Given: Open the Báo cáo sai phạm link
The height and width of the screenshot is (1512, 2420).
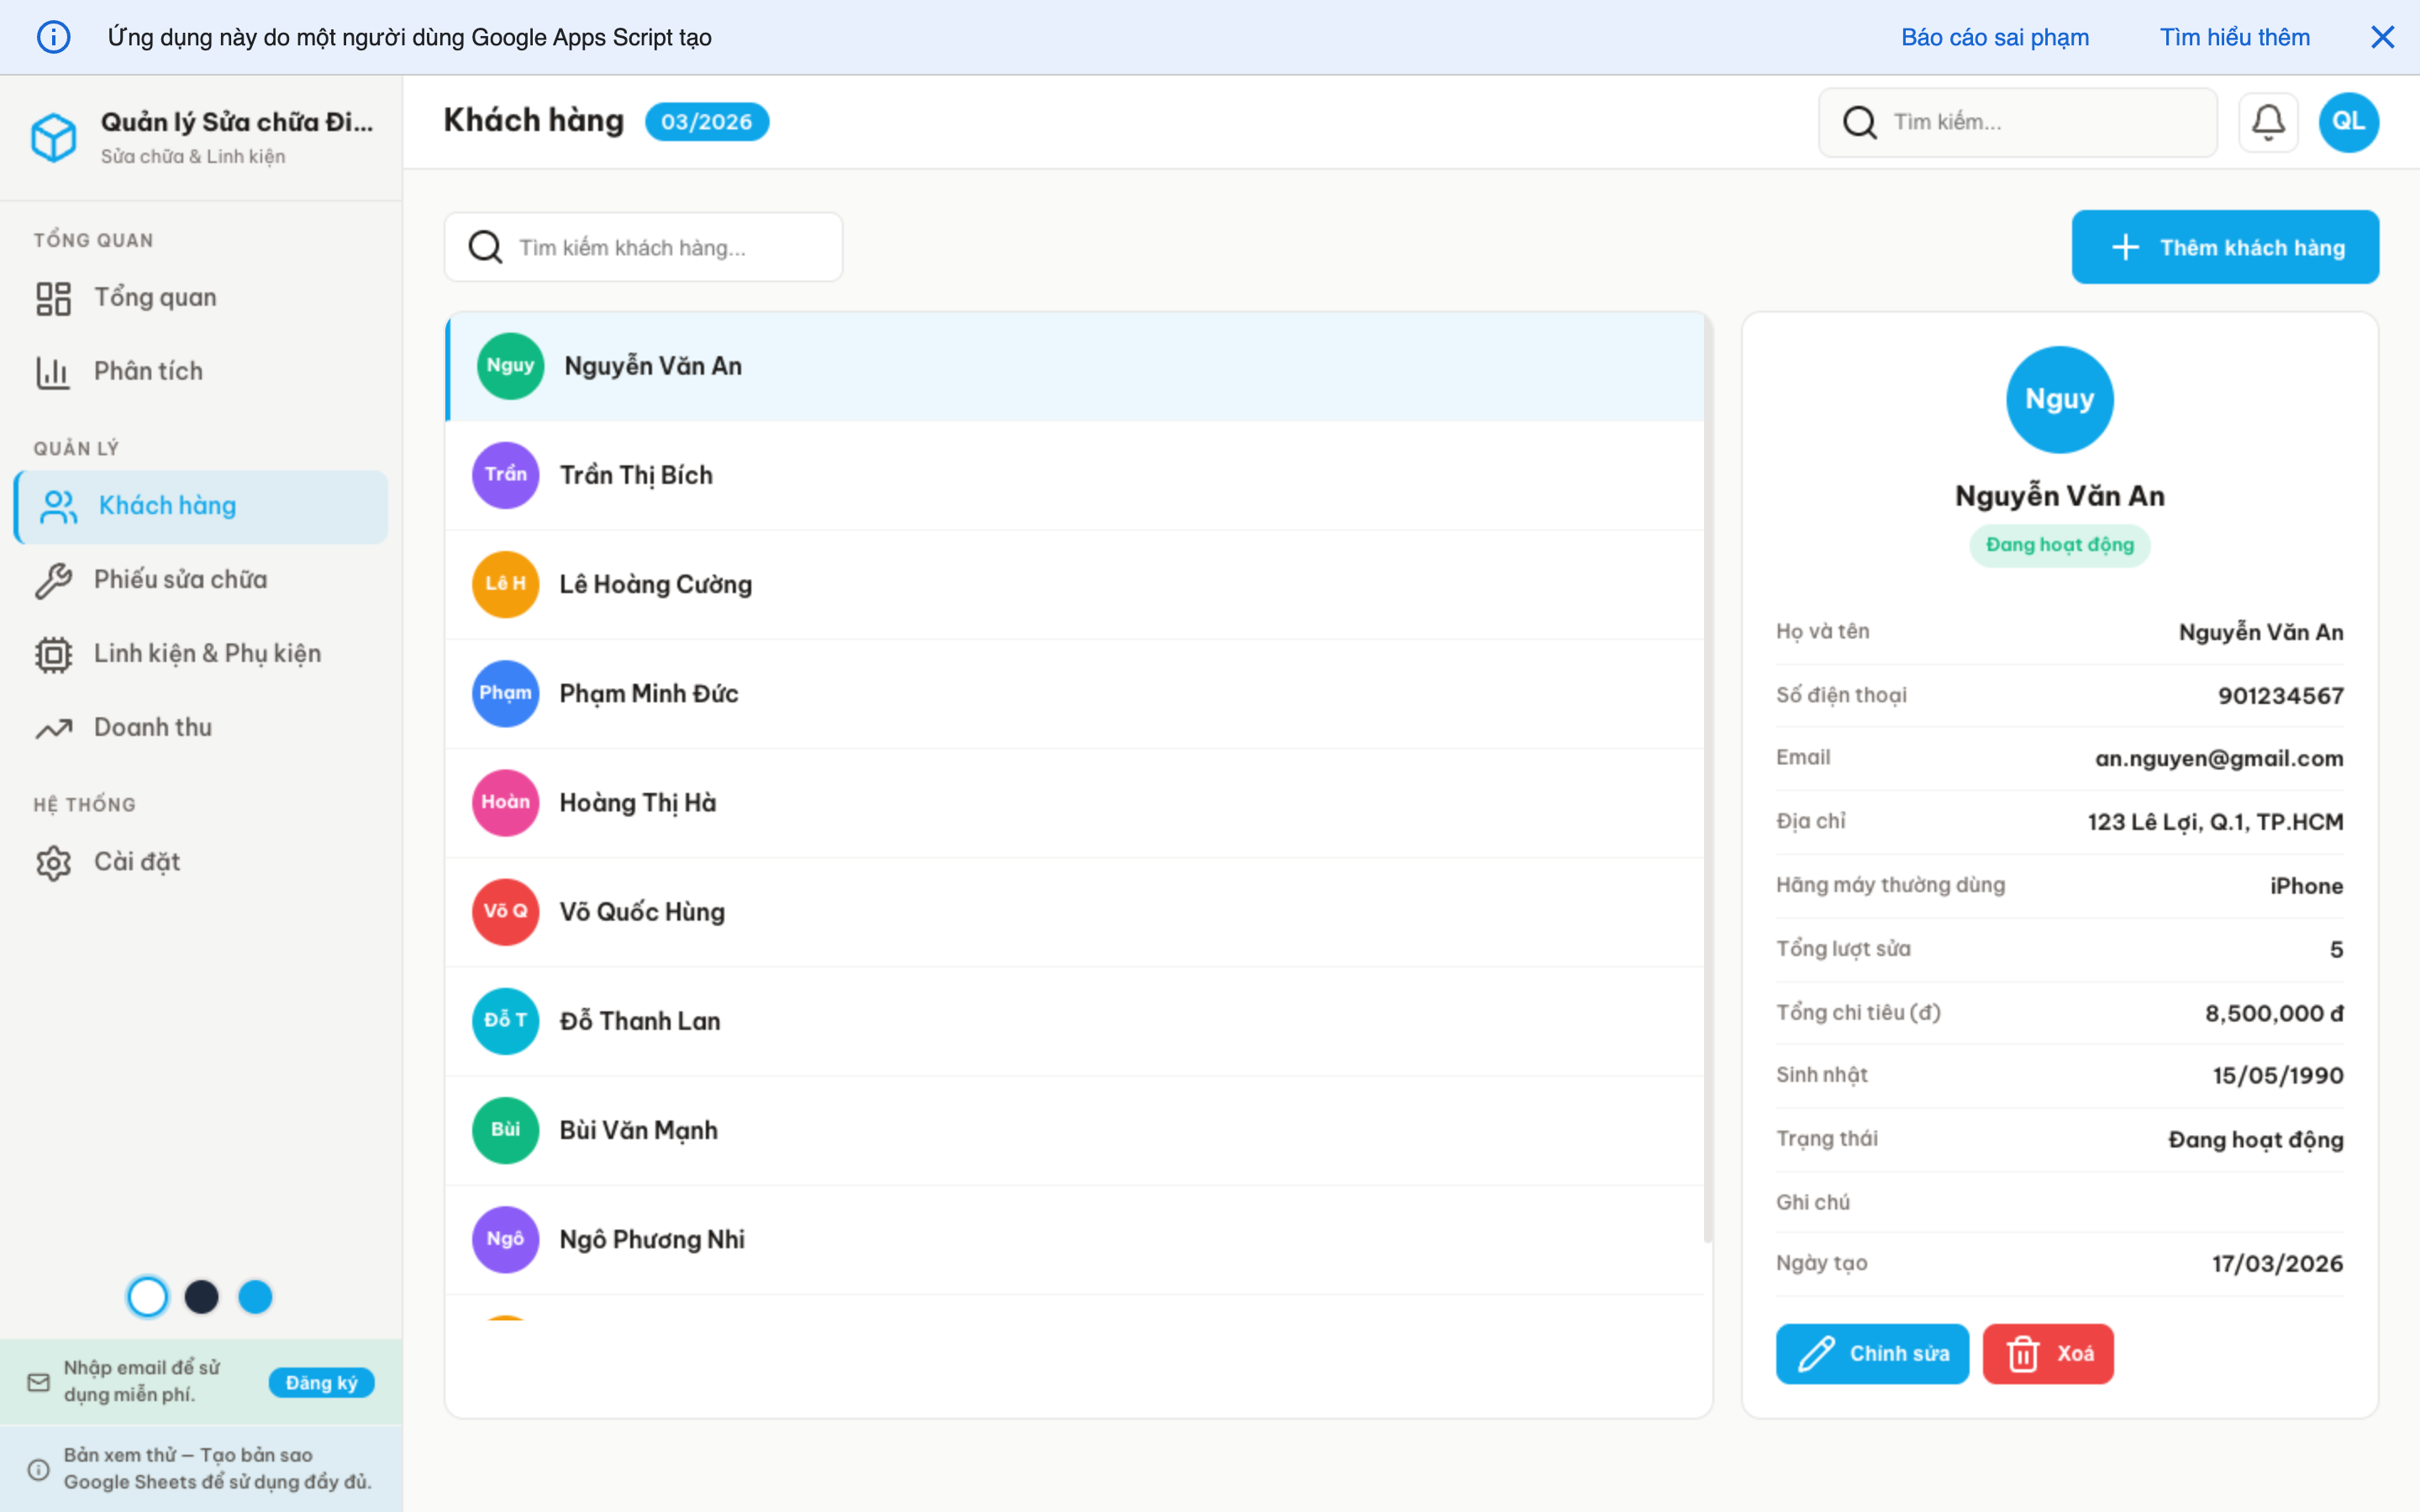Looking at the screenshot, I should point(1995,37).
